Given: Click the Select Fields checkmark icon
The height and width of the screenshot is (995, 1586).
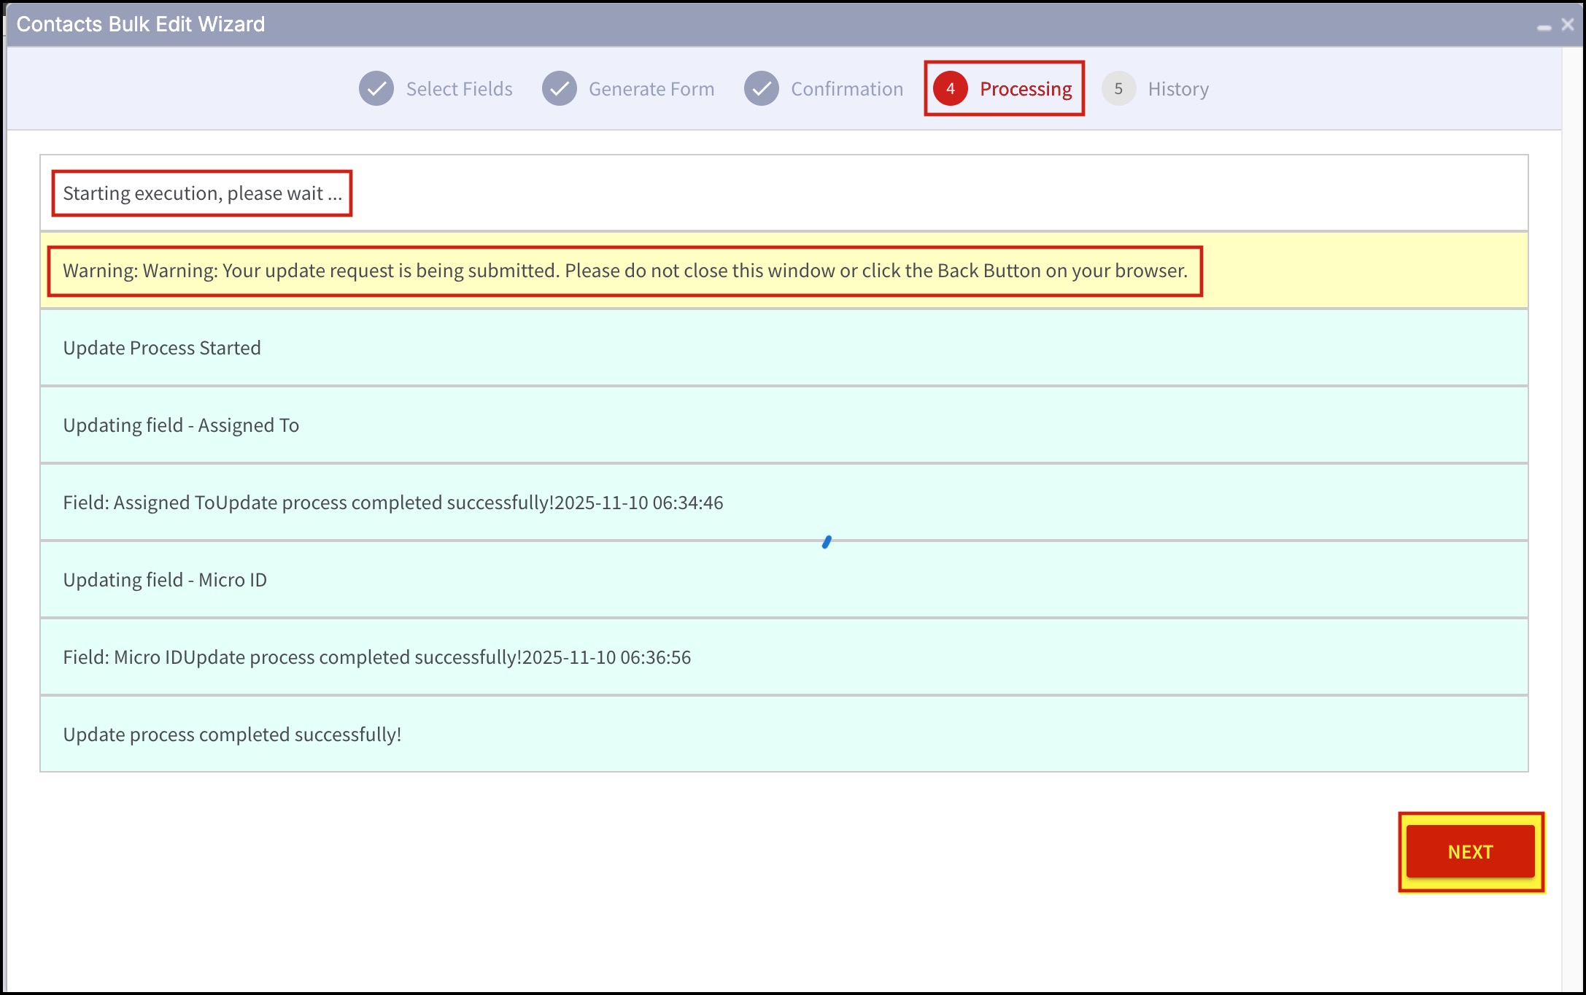Looking at the screenshot, I should [x=376, y=89].
